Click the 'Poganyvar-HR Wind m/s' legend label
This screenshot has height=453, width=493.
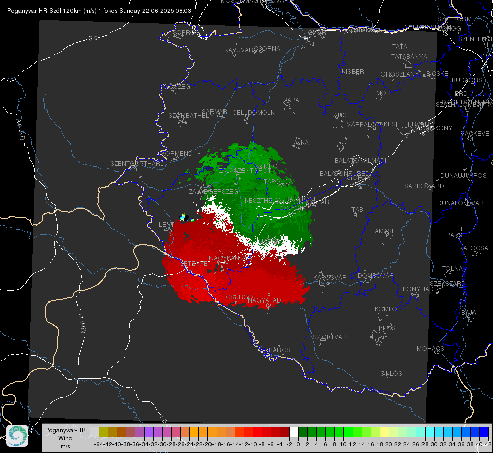65,438
